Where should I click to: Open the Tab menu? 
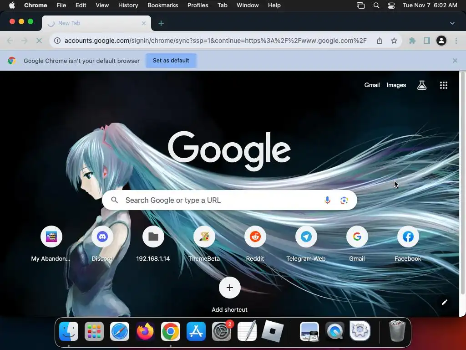coord(222,5)
